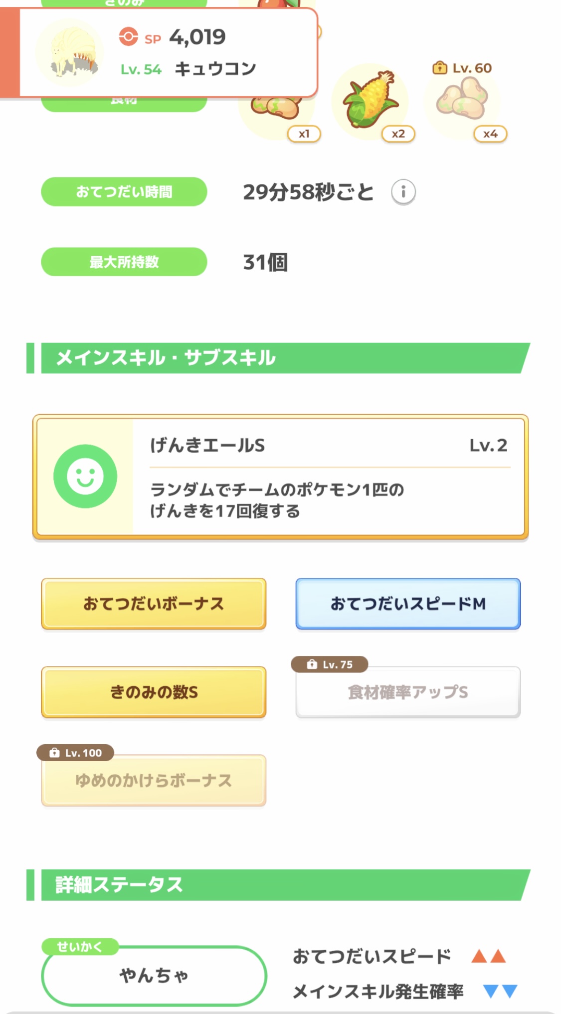Tap the green smiley main skill icon
The height and width of the screenshot is (1014, 561).
85,476
